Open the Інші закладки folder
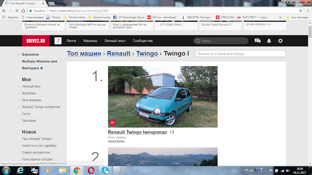Screen dimensions: 312x175 297,17
